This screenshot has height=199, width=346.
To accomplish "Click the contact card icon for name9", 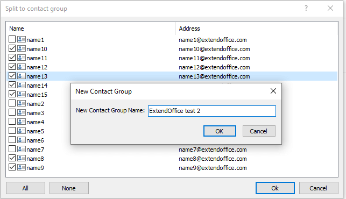I will click(x=22, y=167).
